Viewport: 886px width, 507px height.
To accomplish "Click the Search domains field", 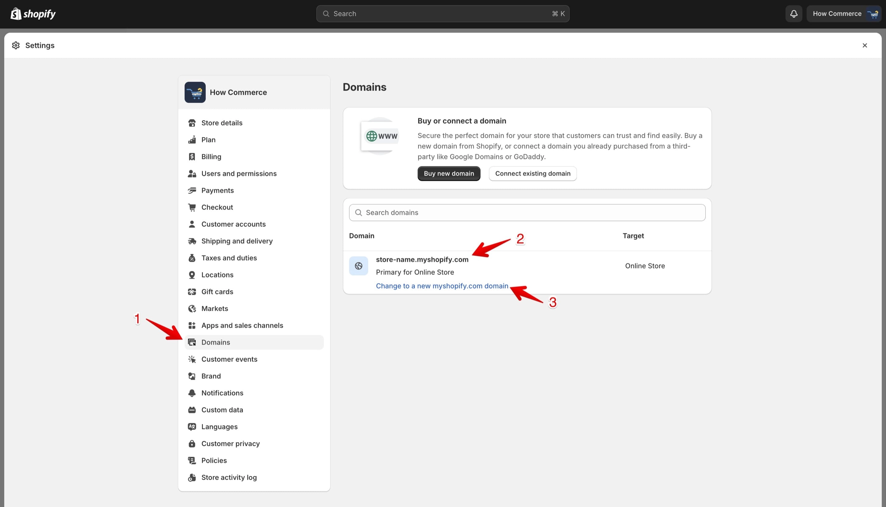I will (527, 212).
